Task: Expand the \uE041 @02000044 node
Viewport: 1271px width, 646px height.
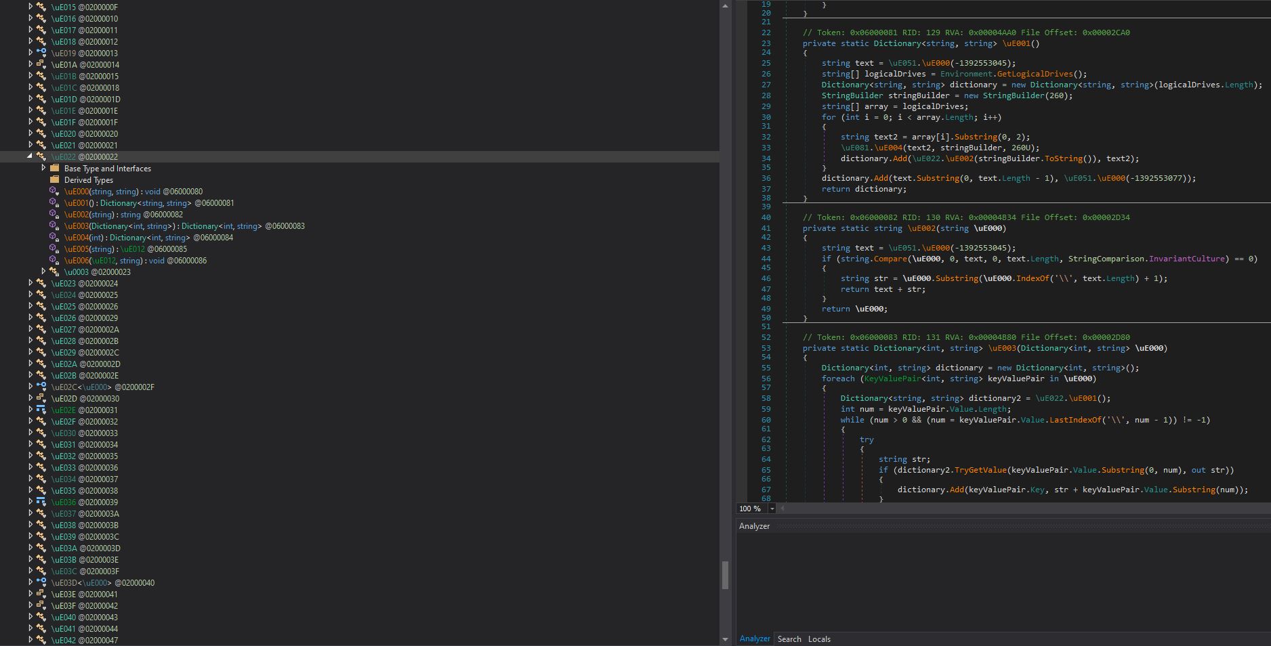Action: click(30, 628)
